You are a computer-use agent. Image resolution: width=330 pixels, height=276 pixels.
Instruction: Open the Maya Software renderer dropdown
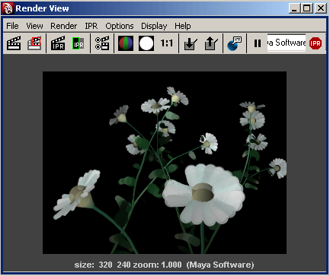click(x=287, y=43)
